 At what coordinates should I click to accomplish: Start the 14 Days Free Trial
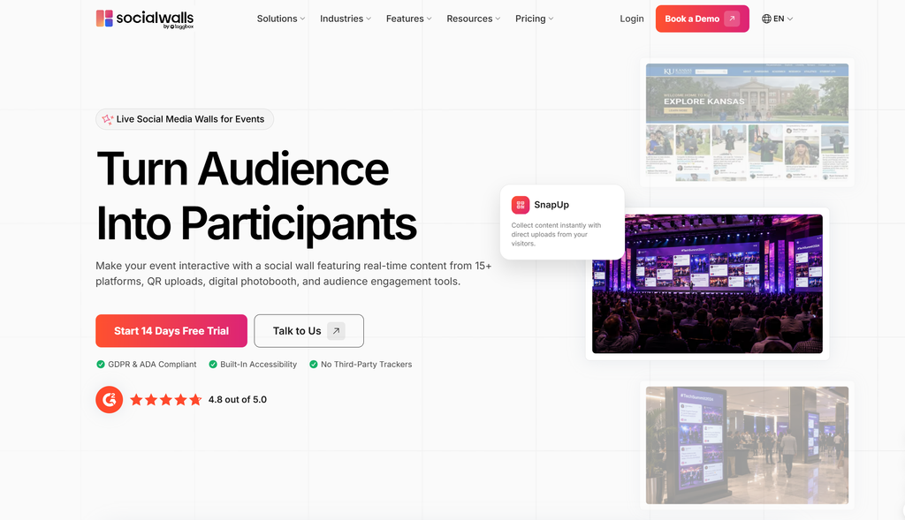(171, 331)
